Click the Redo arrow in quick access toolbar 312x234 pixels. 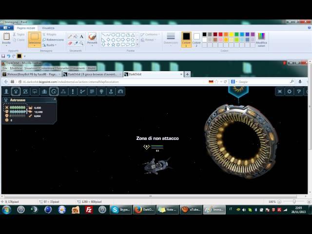click(14, 56)
